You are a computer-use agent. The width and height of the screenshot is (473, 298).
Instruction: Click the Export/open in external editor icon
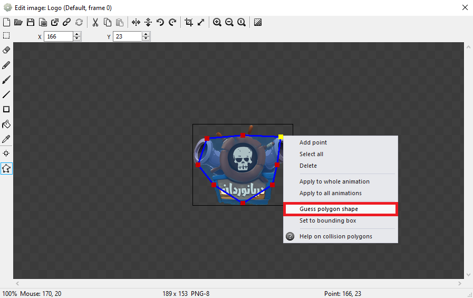[55, 22]
